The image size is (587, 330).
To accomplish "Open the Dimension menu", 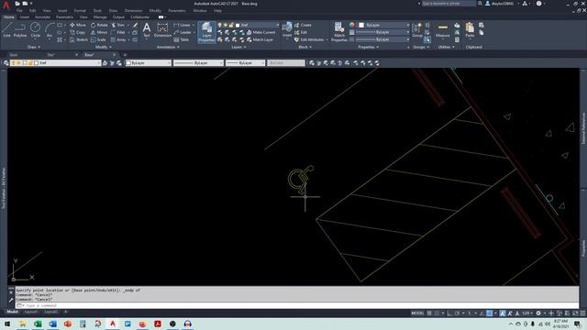I will point(133,11).
